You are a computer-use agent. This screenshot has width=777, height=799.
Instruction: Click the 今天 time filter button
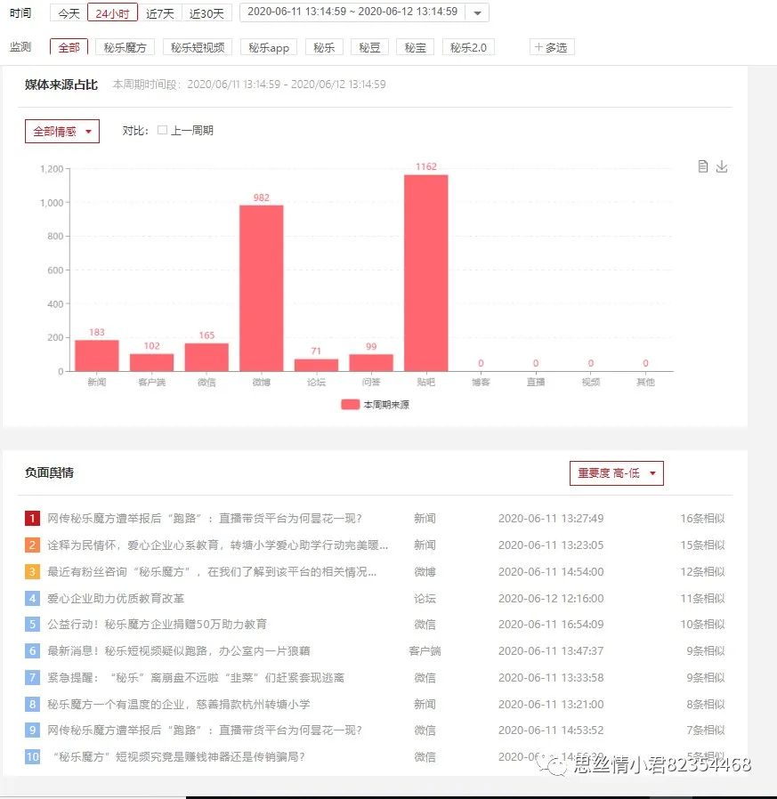coord(68,12)
